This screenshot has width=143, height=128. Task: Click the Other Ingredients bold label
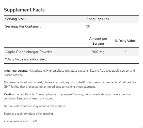[x=16, y=71]
